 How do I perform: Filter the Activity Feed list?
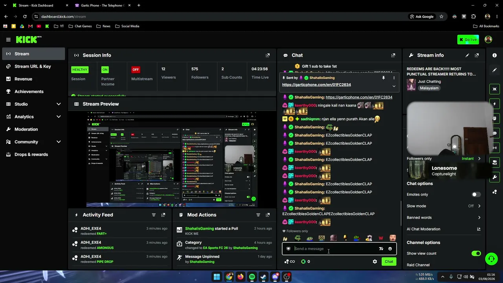[154, 215]
